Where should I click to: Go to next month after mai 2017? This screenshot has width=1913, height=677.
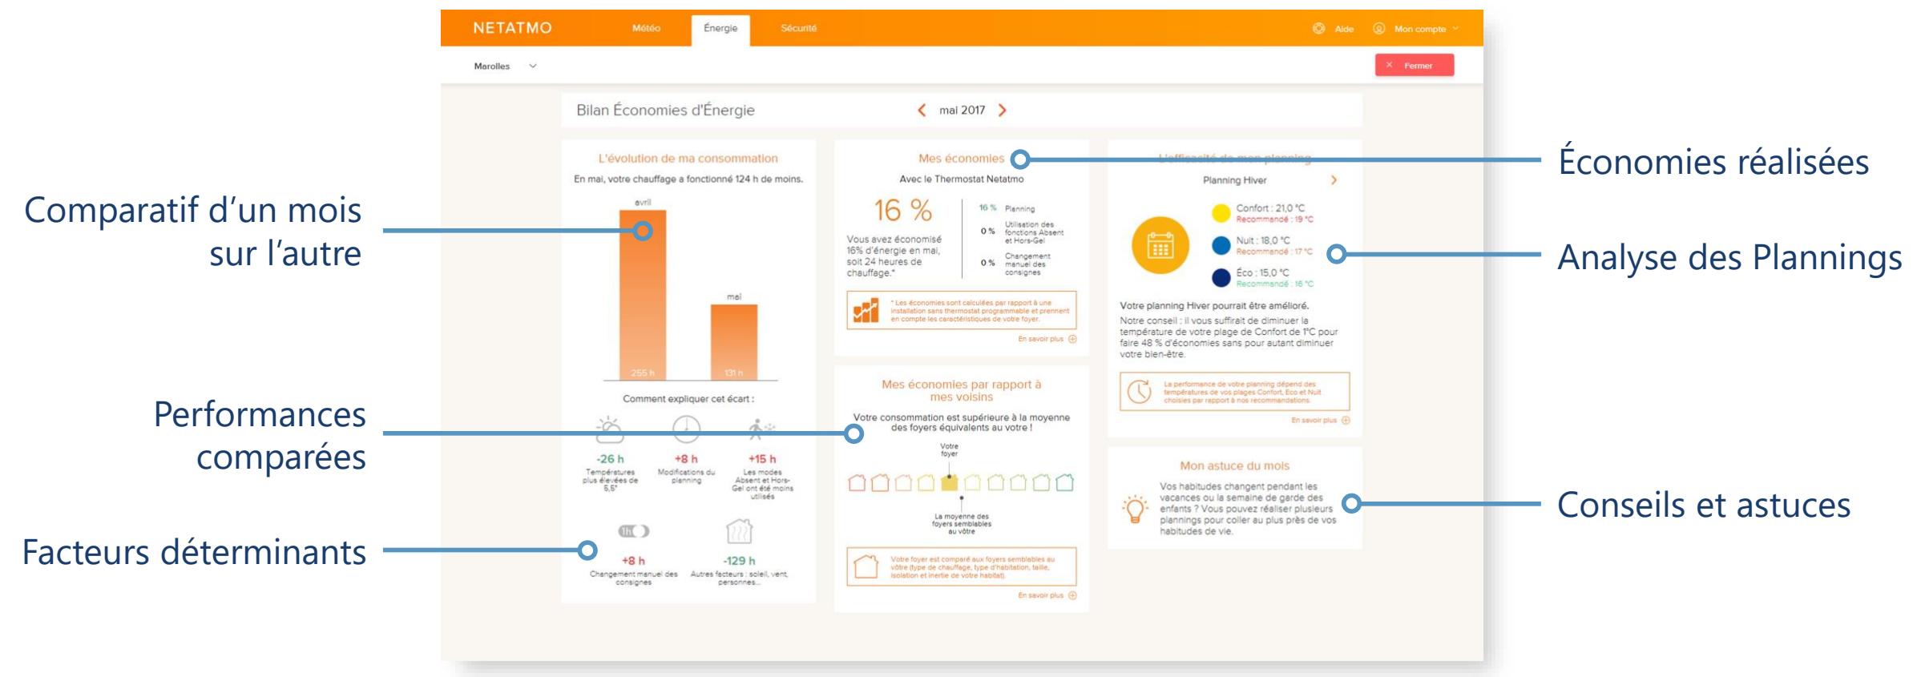tap(1002, 111)
